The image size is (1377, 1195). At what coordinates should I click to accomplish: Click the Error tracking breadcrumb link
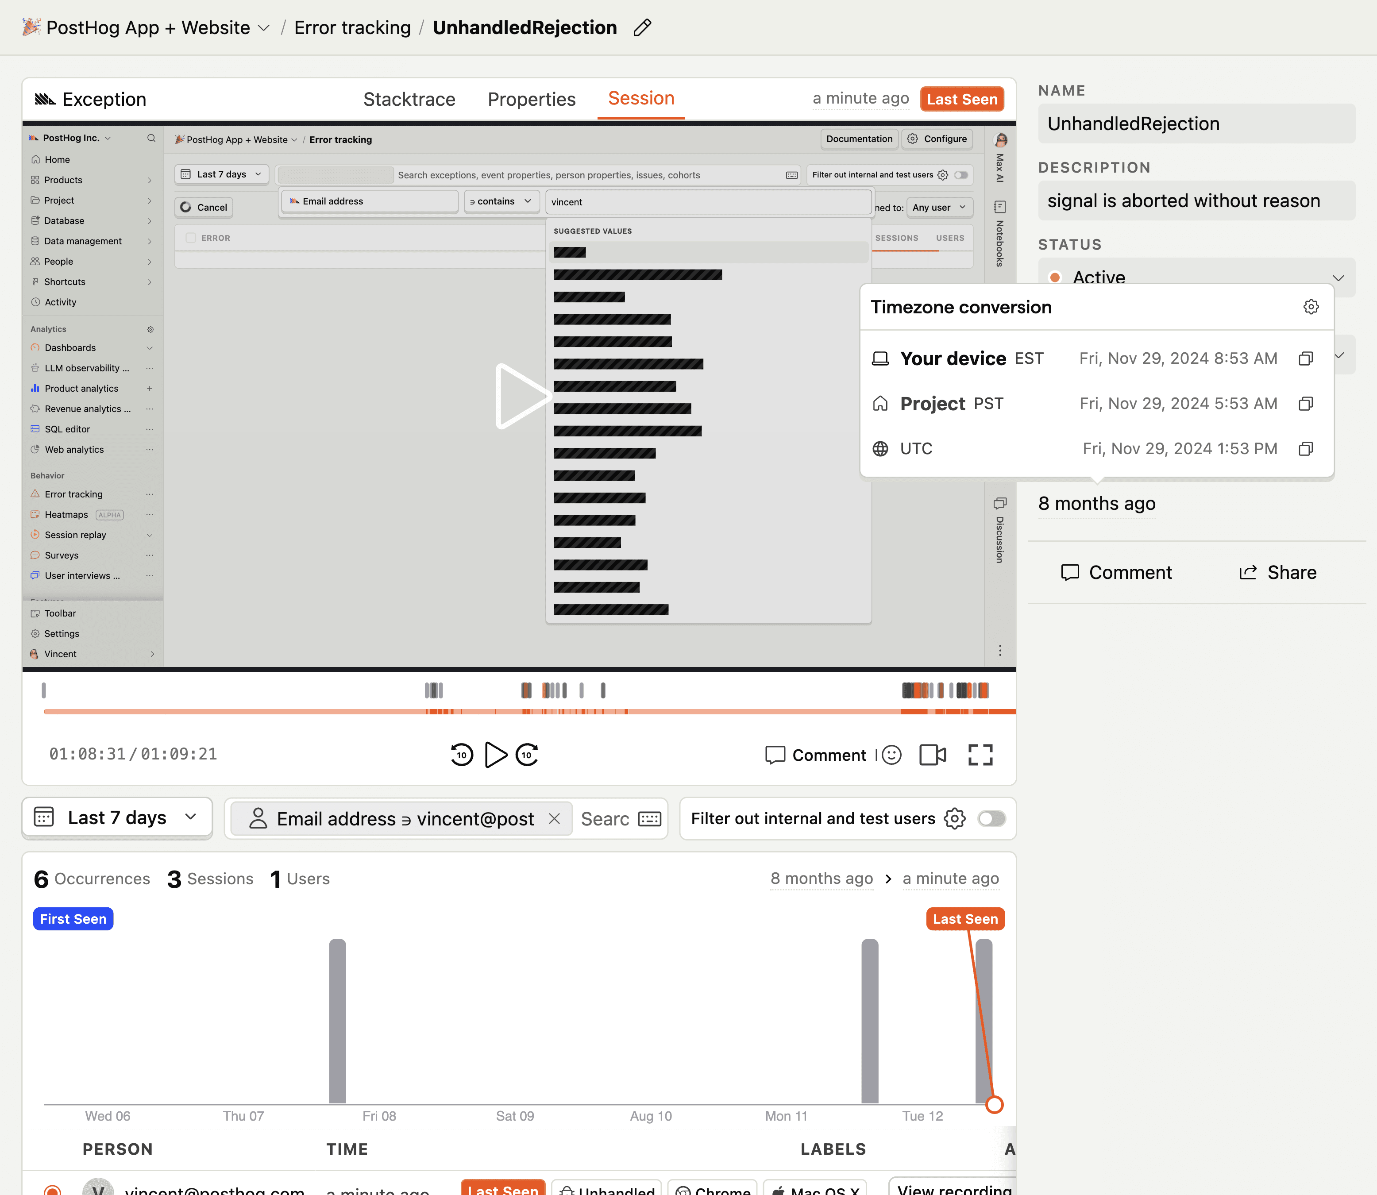pyautogui.click(x=352, y=27)
